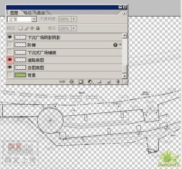Show the 阶梯 layer
The width and height of the screenshot is (182, 169).
point(10,45)
